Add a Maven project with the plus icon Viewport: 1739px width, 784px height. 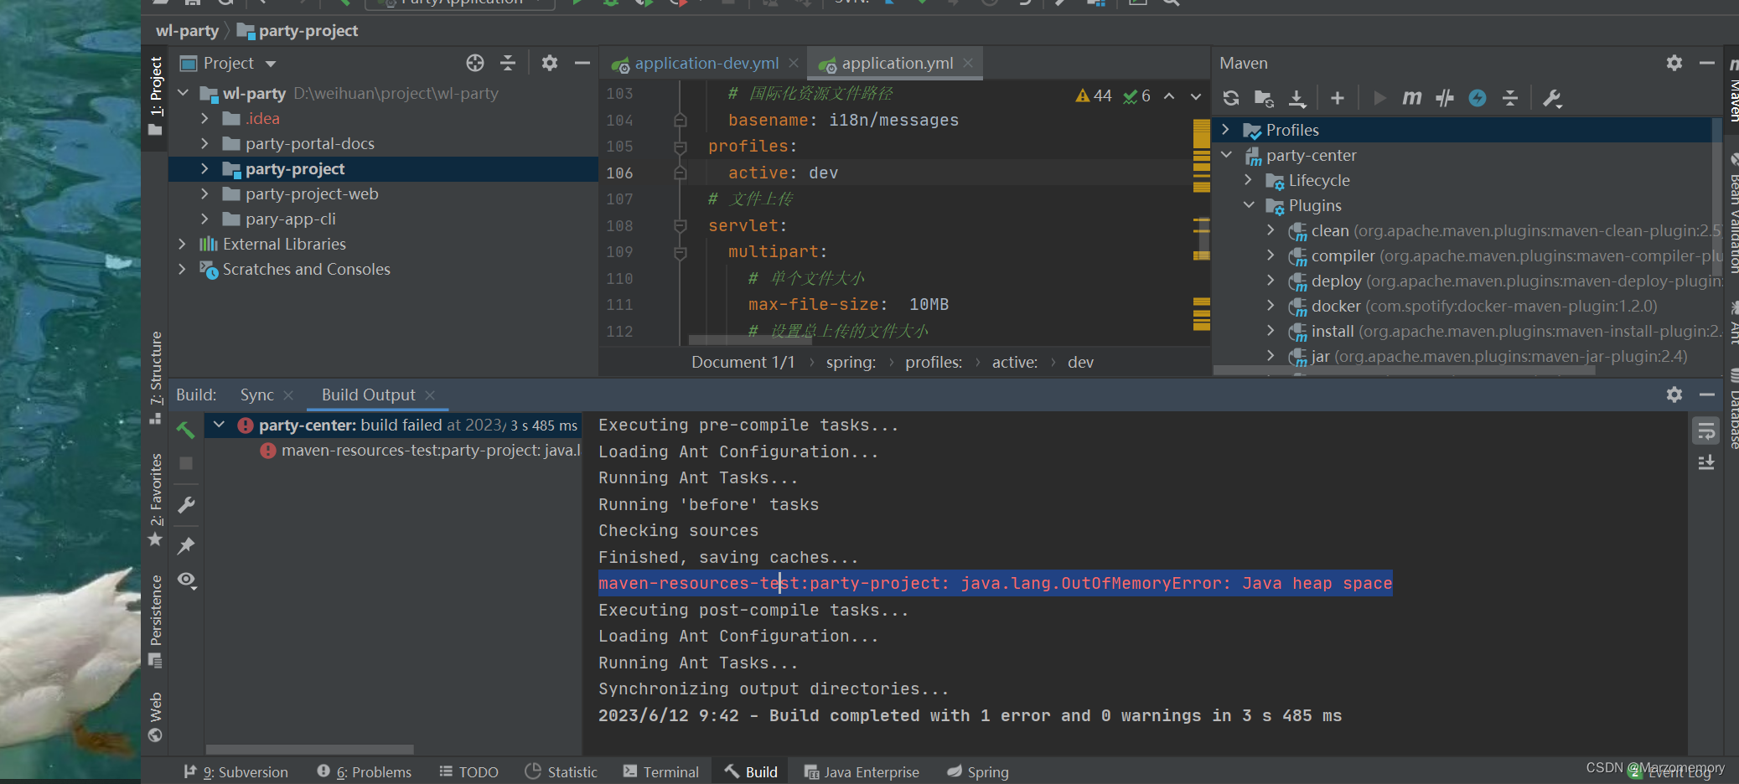click(1337, 97)
